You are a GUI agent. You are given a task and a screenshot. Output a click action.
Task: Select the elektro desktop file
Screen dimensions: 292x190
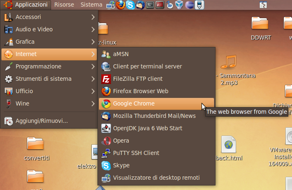[95, 152]
